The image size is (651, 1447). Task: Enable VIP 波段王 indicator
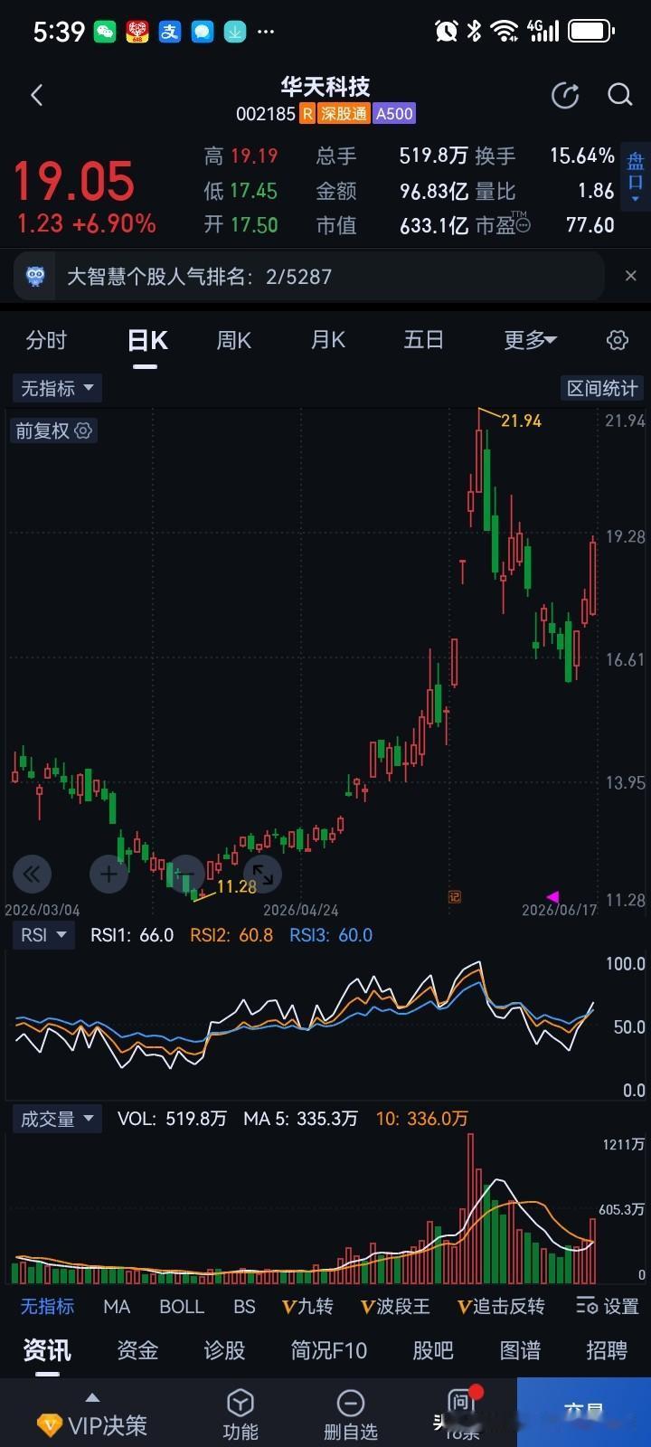click(x=395, y=1306)
